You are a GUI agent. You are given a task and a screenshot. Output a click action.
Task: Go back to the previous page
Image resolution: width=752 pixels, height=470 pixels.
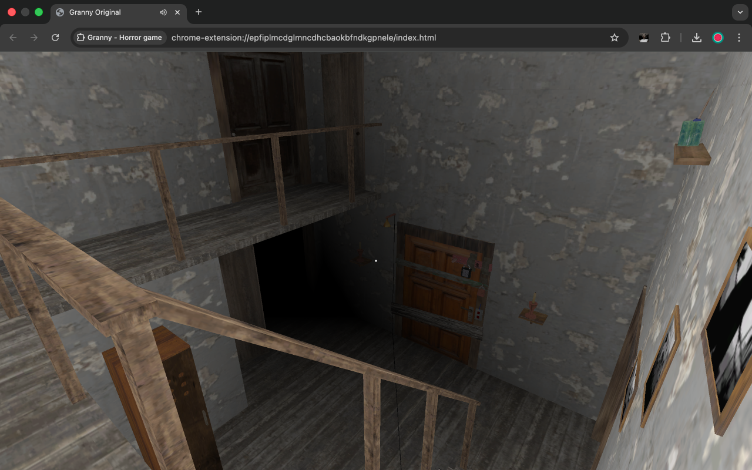14,38
